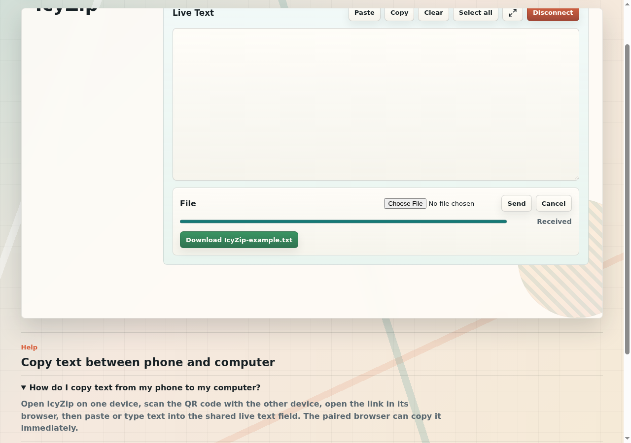Download IcyZip-example.txt file

coord(239,240)
